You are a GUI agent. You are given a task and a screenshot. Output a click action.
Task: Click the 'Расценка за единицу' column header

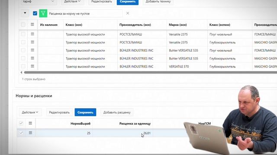coord(135,124)
